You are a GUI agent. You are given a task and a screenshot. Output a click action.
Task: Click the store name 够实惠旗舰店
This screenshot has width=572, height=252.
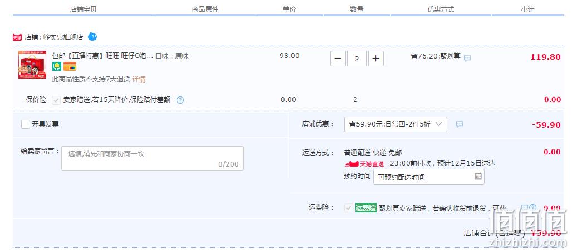click(x=63, y=37)
